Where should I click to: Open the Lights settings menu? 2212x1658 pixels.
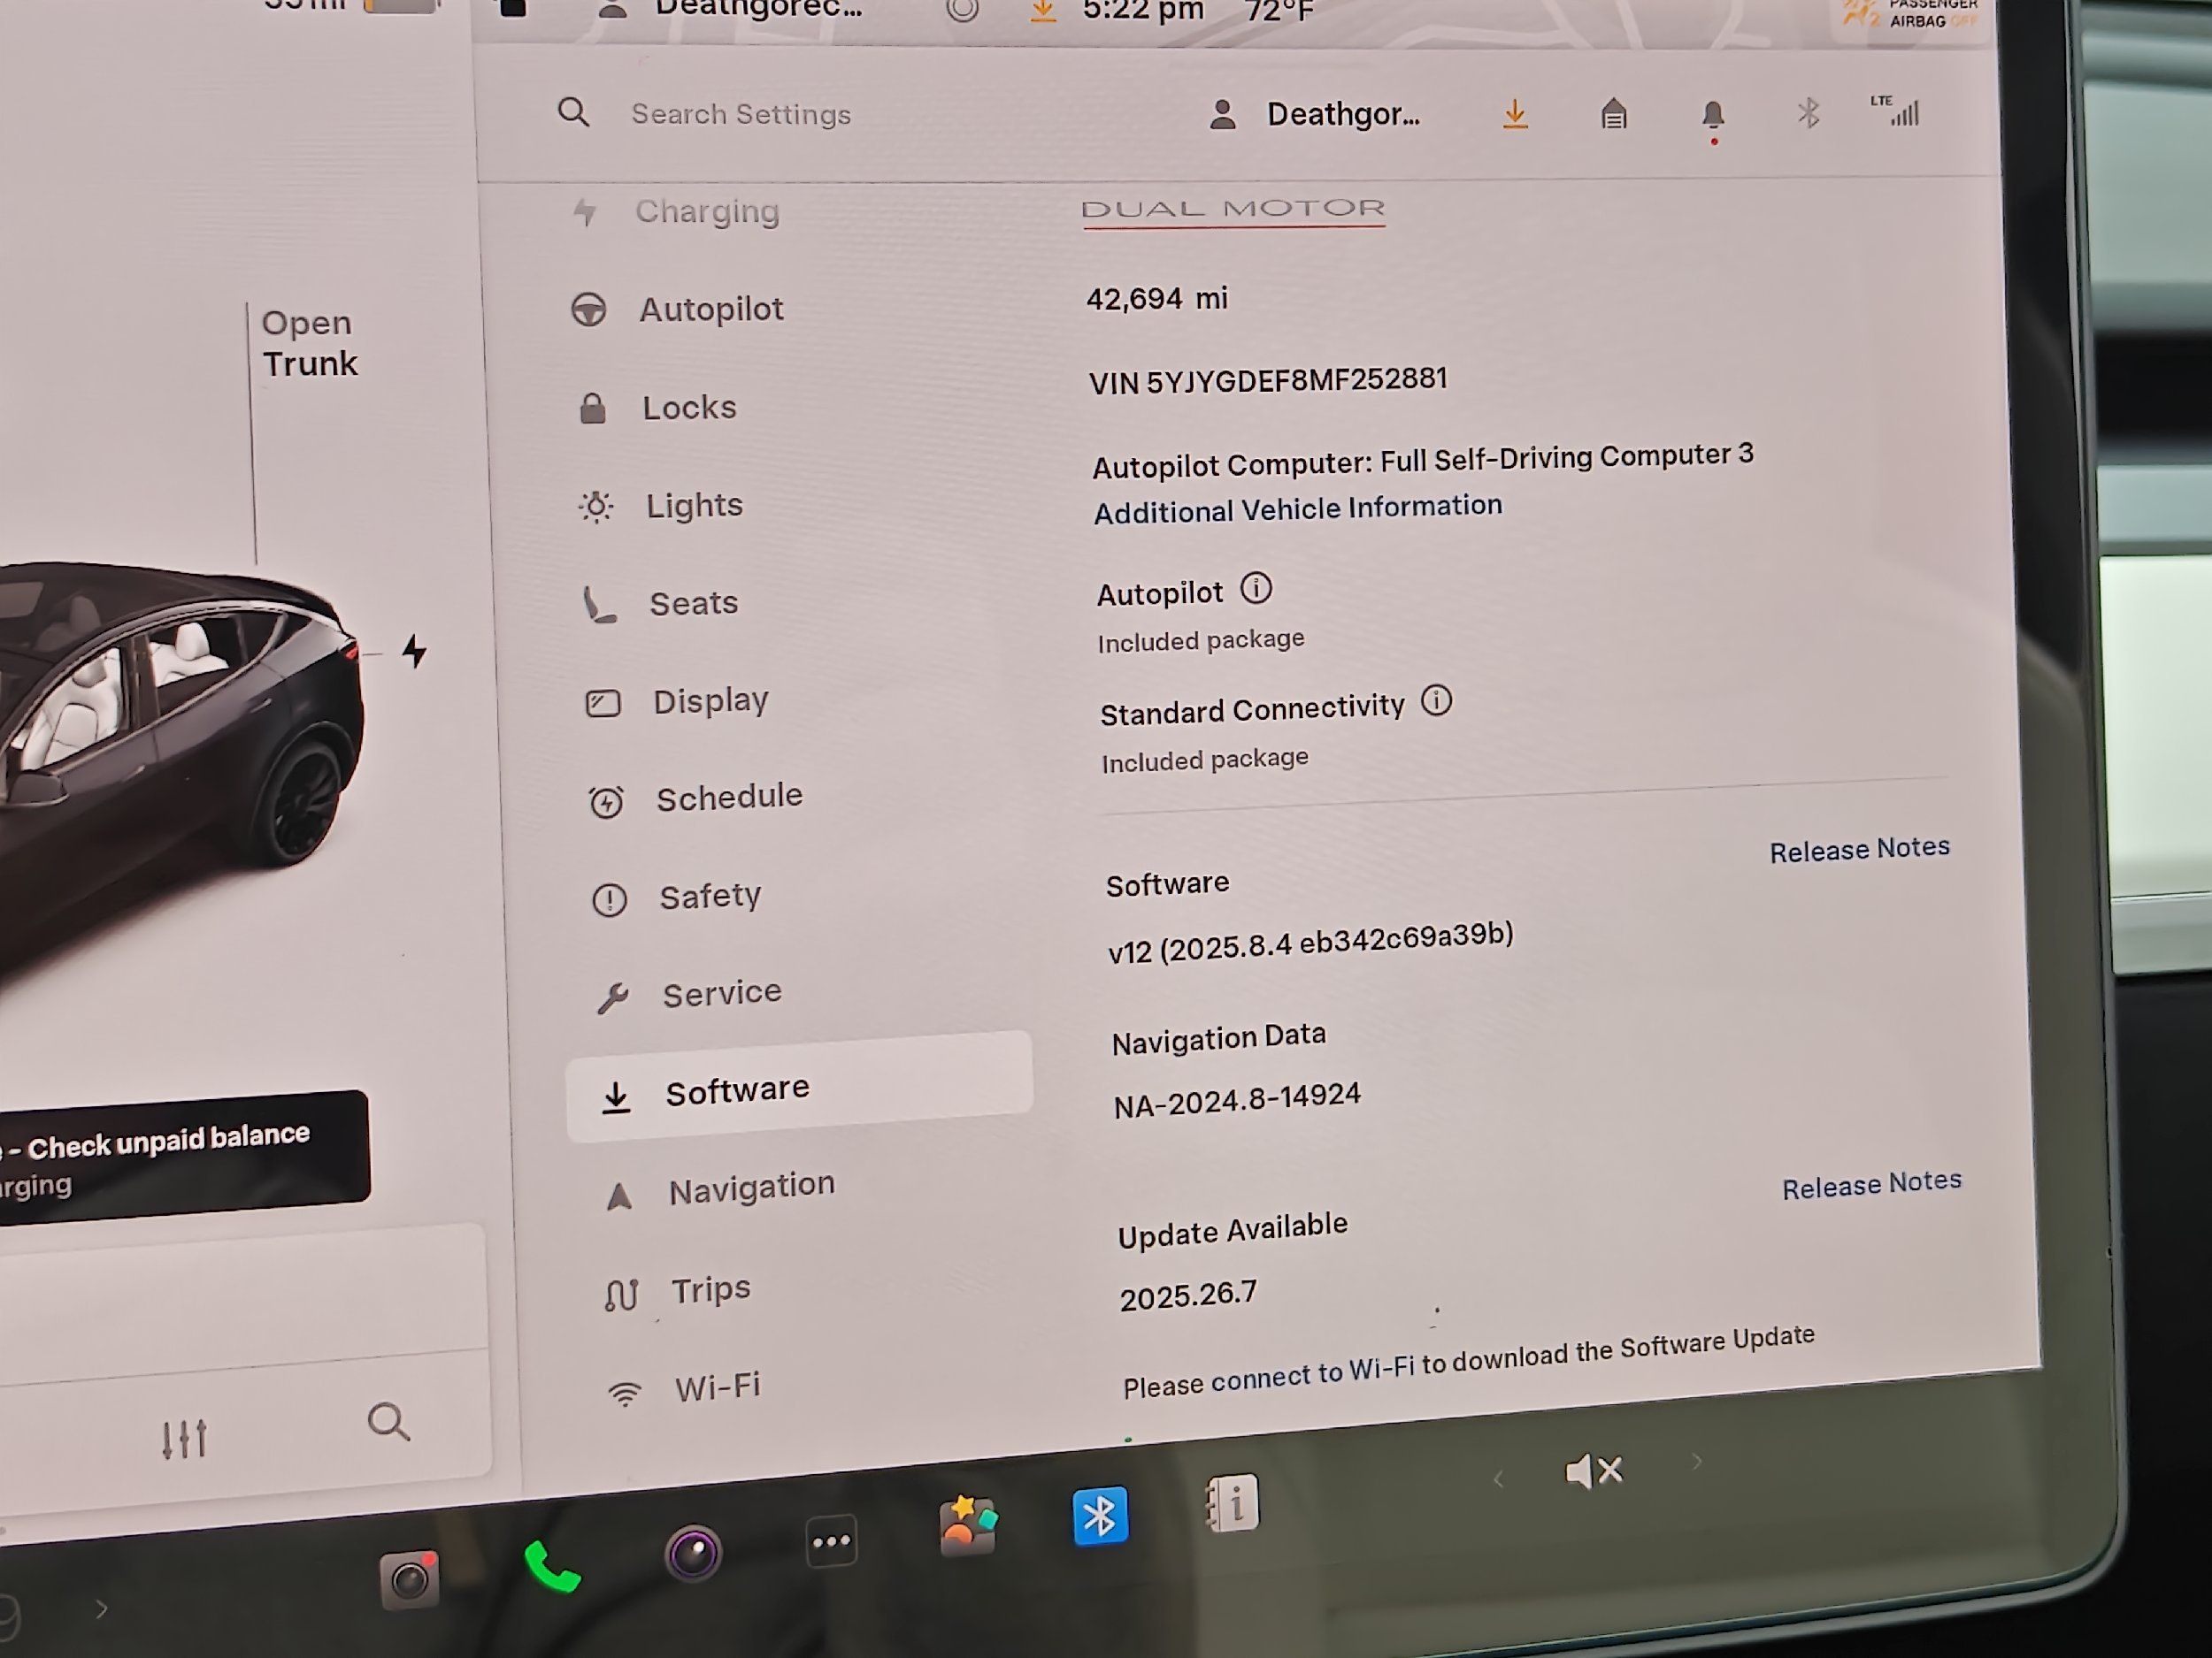661,506
